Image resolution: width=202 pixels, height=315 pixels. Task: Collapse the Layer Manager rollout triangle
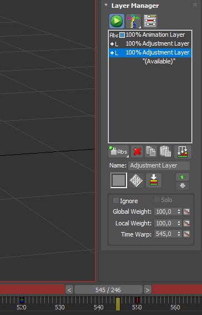pyautogui.click(x=106, y=5)
